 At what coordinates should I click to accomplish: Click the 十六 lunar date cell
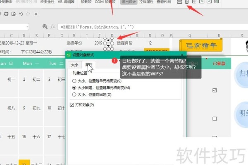[x=36, y=137]
